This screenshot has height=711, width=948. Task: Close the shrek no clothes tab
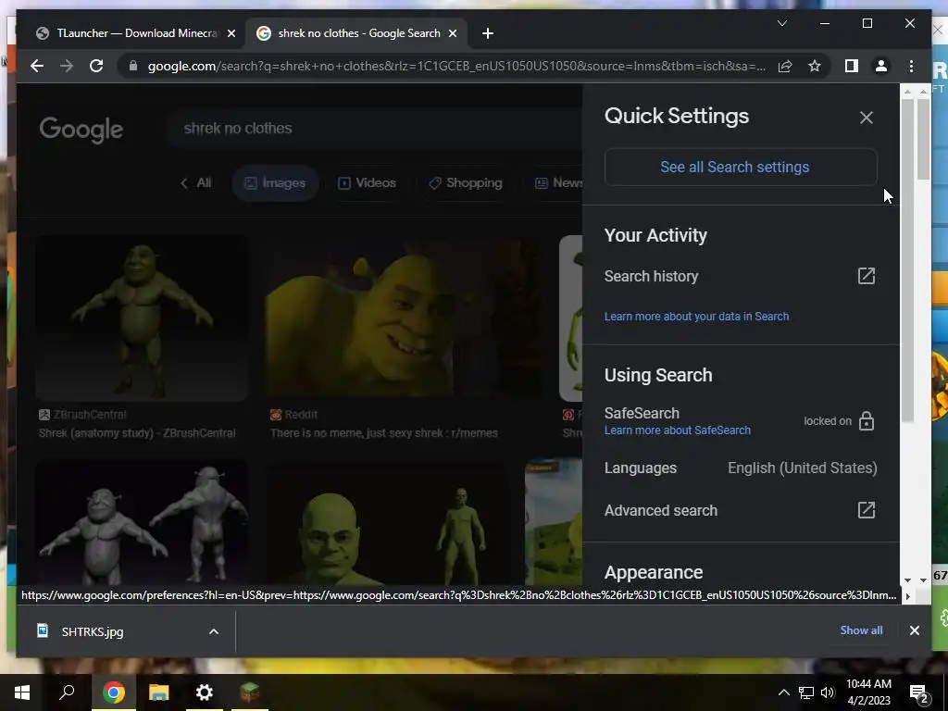pyautogui.click(x=452, y=33)
